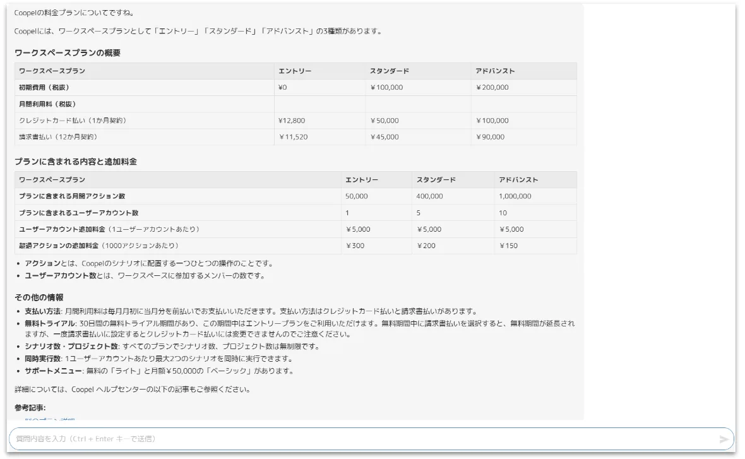Screen dimensions: 745x459
Task: Click the クレジットカード払い（1か月契約） row label
Action: (73, 120)
